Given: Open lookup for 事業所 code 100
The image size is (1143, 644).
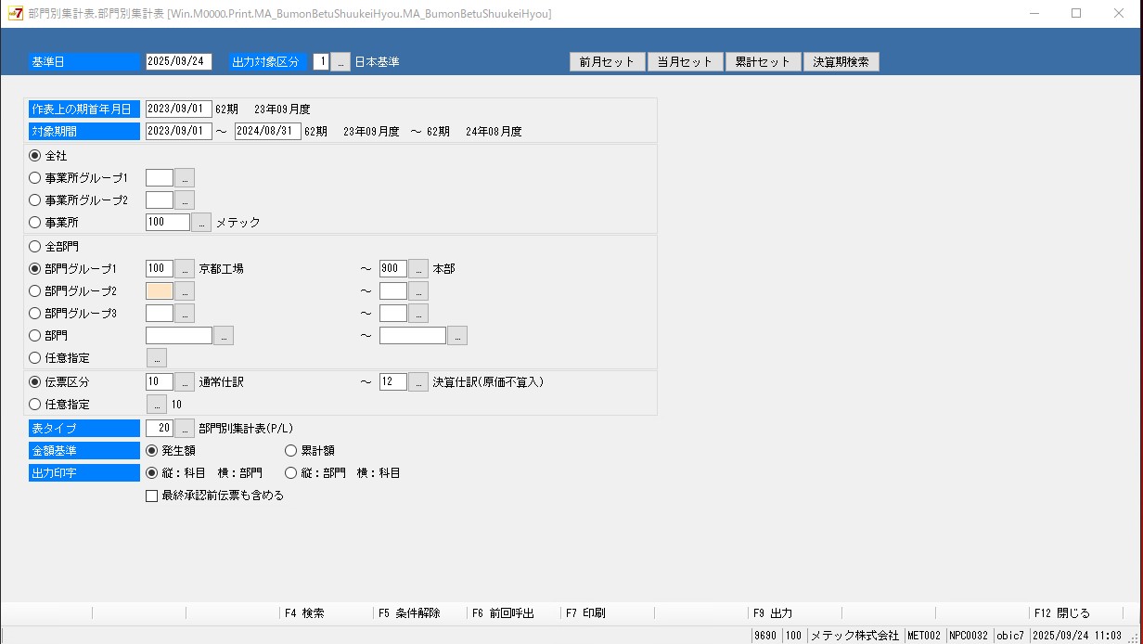Looking at the screenshot, I should click(201, 223).
